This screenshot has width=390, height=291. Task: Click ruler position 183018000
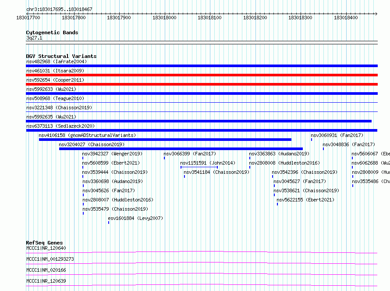click(x=164, y=18)
